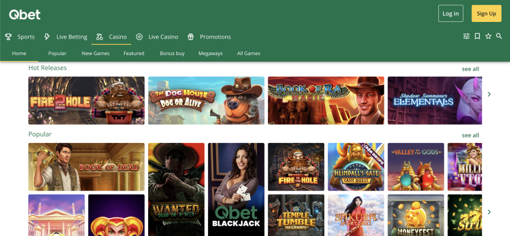
Task: Switch to the New Games tab
Action: tap(96, 54)
